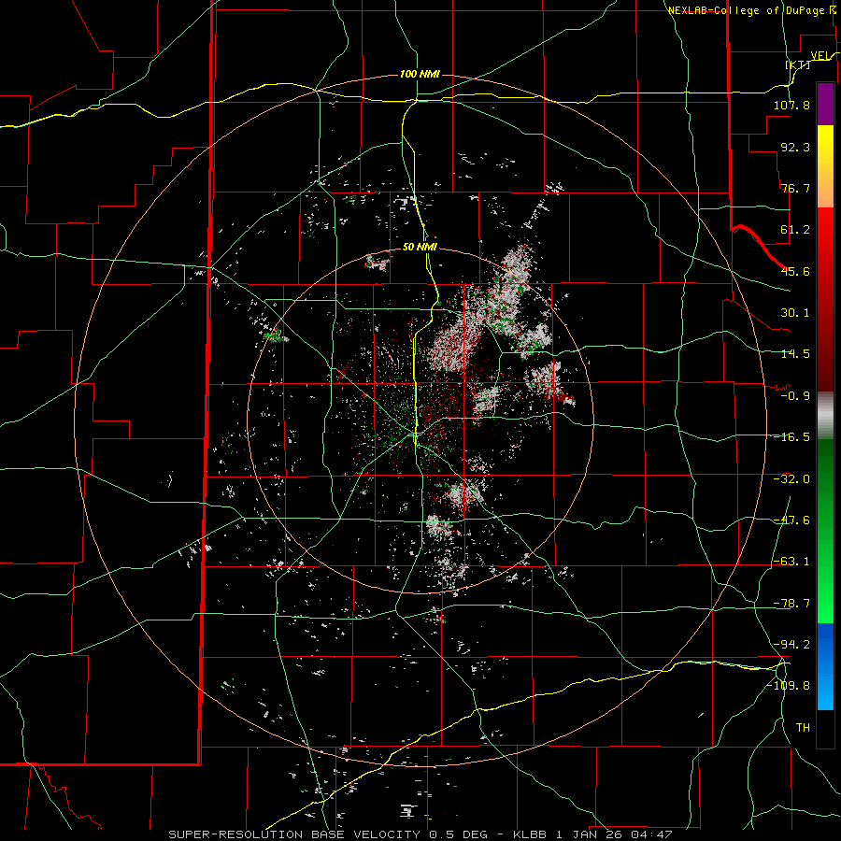Click the VEL legend title
This screenshot has height=841, width=841.
pos(820,56)
